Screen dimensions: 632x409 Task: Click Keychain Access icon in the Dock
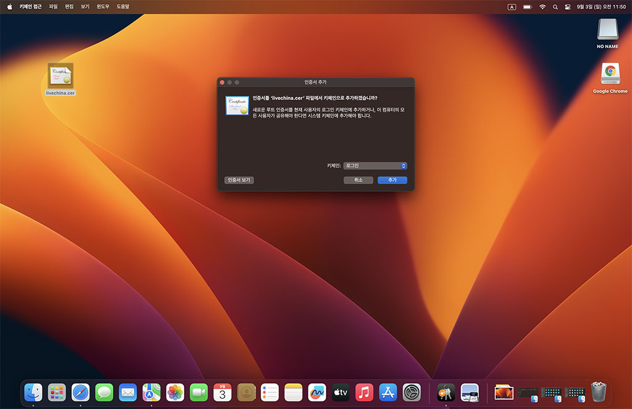[446, 392]
